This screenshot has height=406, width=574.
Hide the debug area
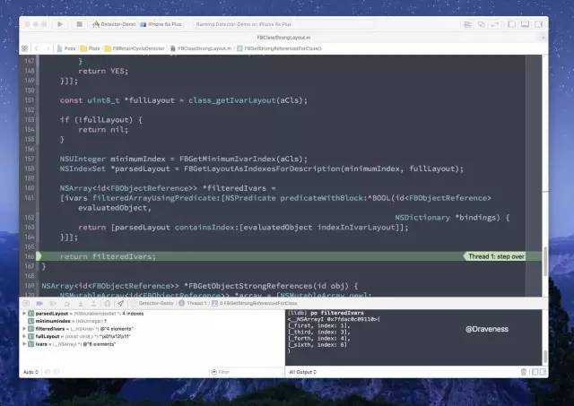pos(26,303)
